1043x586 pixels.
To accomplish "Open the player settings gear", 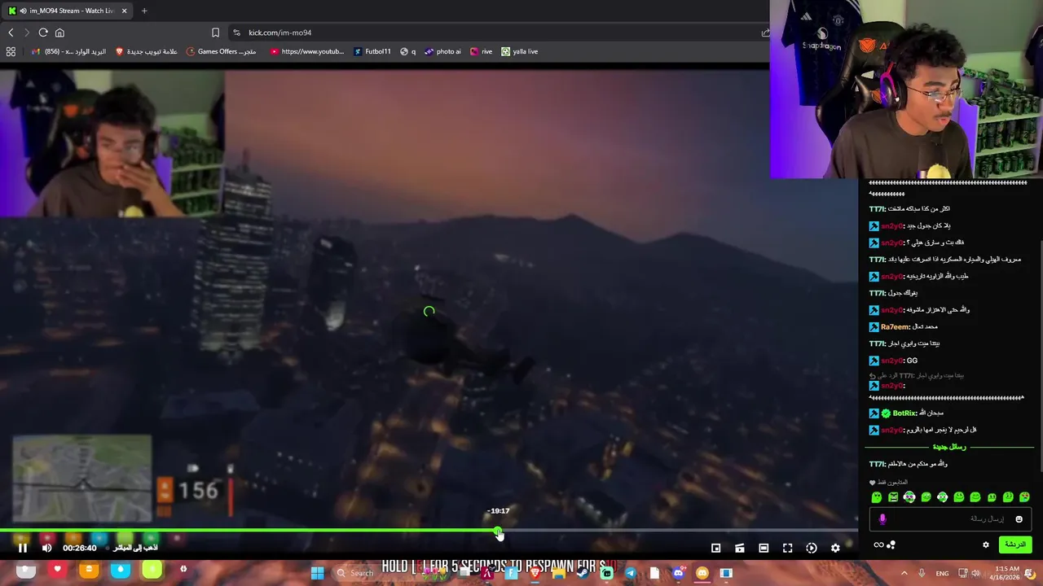I will pos(835,548).
